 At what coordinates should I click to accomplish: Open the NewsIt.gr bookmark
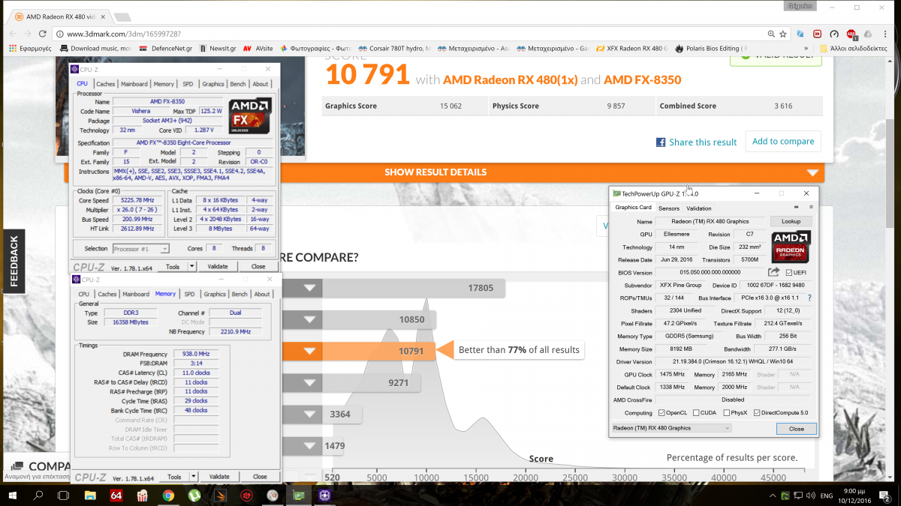tap(217, 48)
